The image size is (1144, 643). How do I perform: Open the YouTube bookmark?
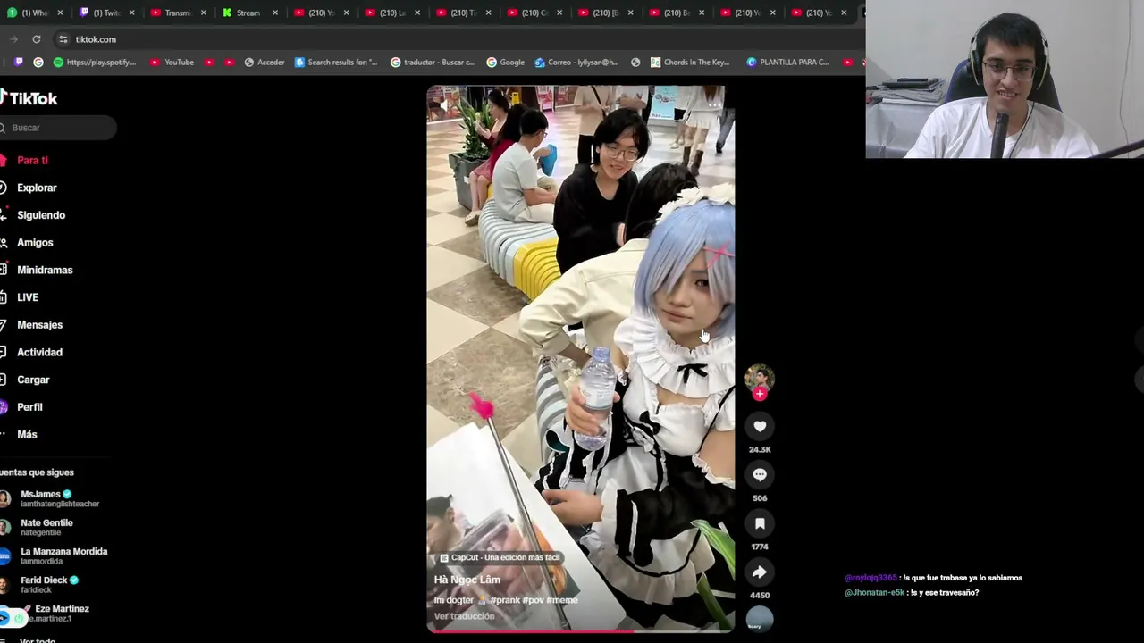tap(172, 63)
